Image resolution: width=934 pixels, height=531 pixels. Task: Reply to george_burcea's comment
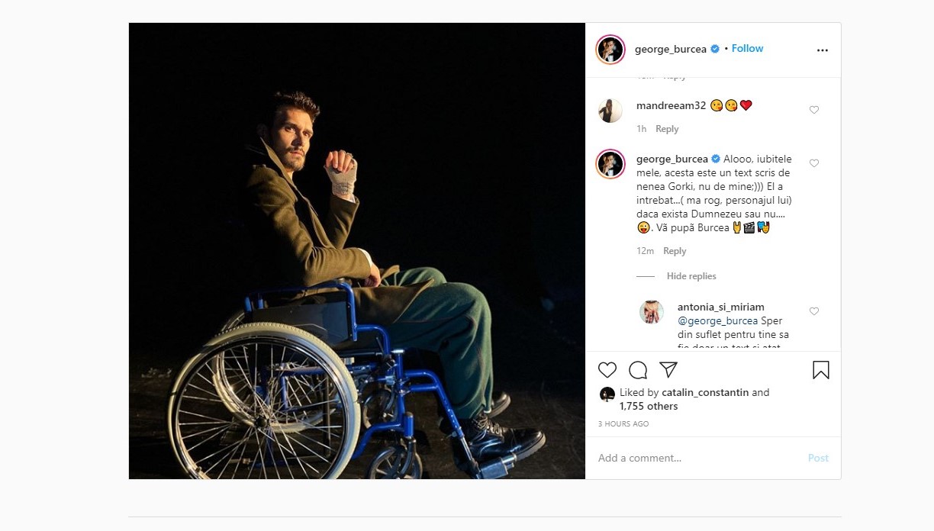click(x=675, y=251)
